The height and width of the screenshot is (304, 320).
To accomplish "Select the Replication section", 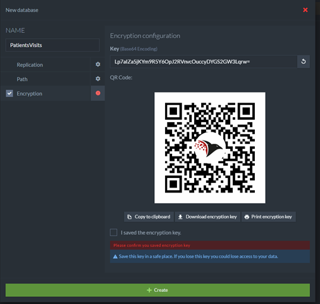I will [x=30, y=65].
